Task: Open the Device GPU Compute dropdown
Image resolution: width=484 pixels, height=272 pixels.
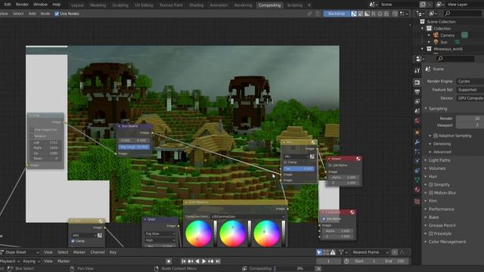Action: pyautogui.click(x=470, y=98)
